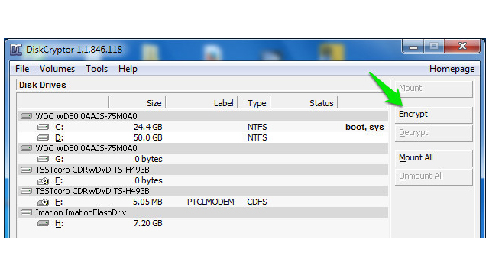Minimize the DiskCryptor window

pos(413,47)
